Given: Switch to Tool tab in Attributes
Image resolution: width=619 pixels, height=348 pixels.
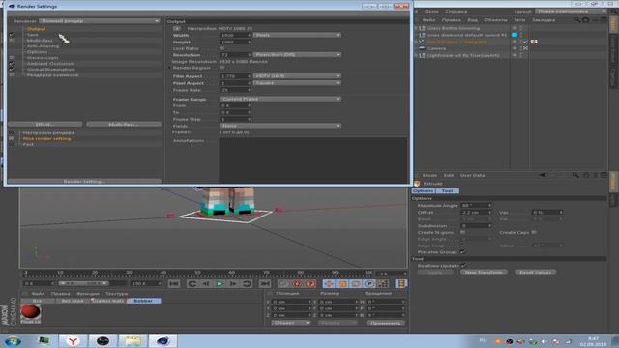Looking at the screenshot, I should tap(448, 191).
